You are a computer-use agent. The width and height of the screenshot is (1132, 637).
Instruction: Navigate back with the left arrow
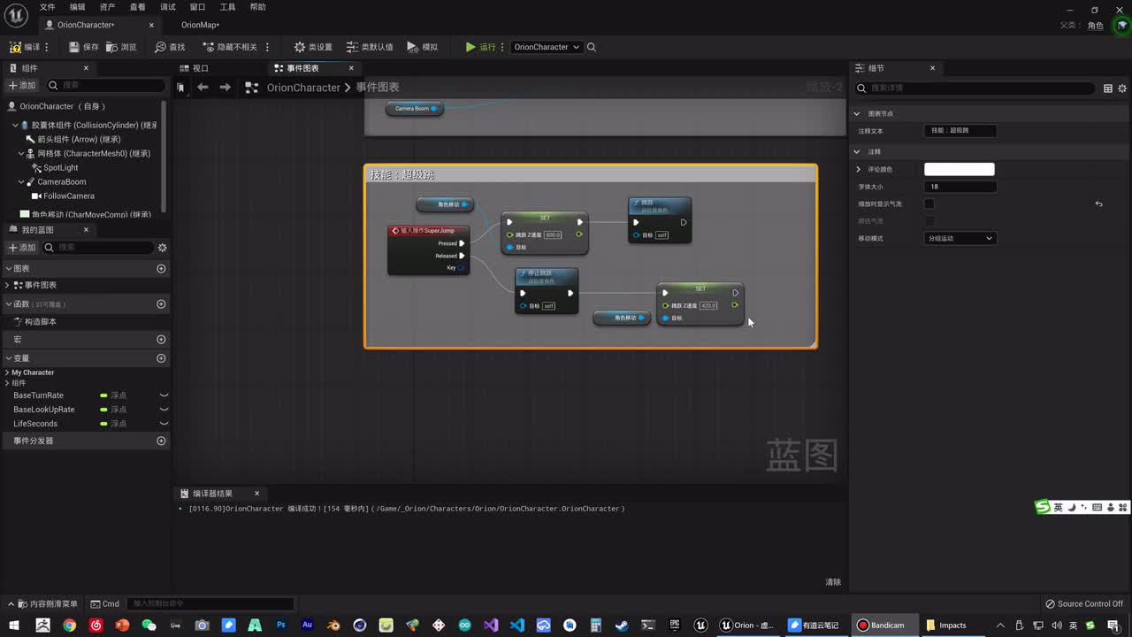tap(203, 87)
